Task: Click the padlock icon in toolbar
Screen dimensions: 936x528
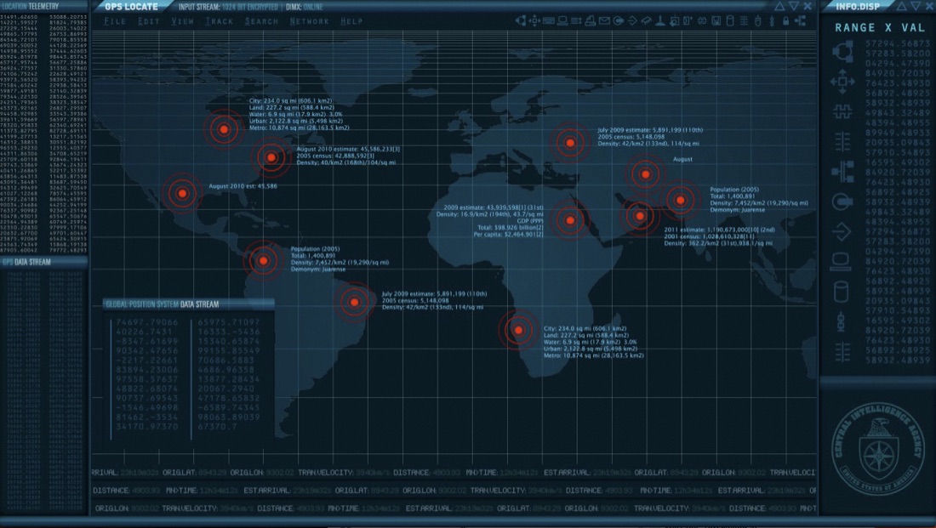Action: 786,21
